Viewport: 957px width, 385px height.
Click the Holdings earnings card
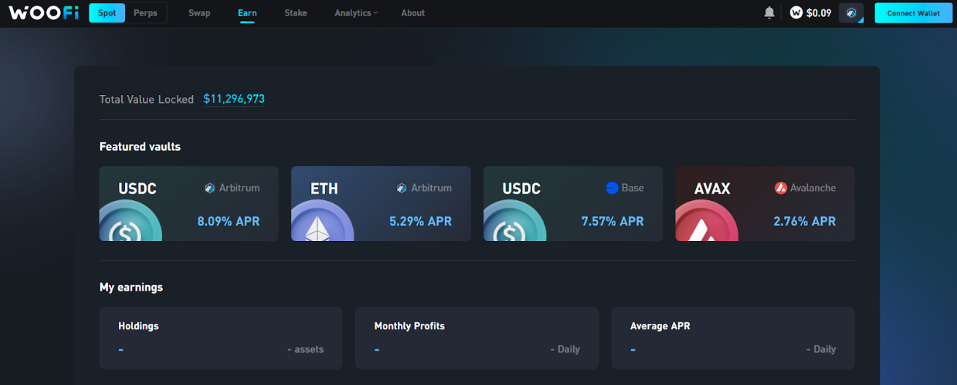click(221, 338)
